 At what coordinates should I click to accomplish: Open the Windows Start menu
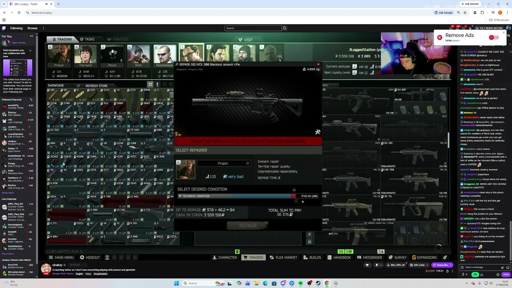click(176, 283)
